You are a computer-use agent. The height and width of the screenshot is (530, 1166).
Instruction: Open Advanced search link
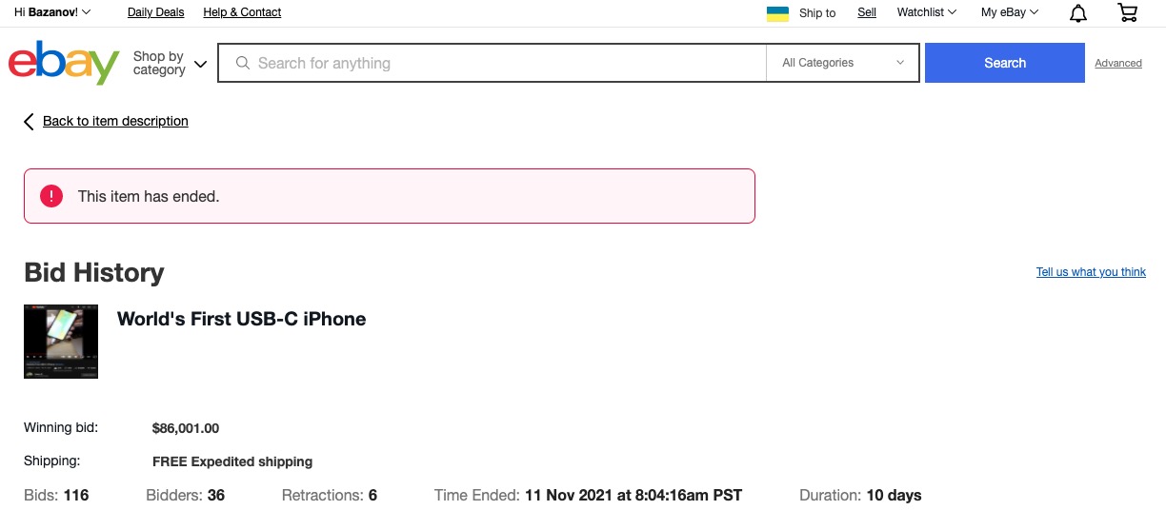[1118, 64]
